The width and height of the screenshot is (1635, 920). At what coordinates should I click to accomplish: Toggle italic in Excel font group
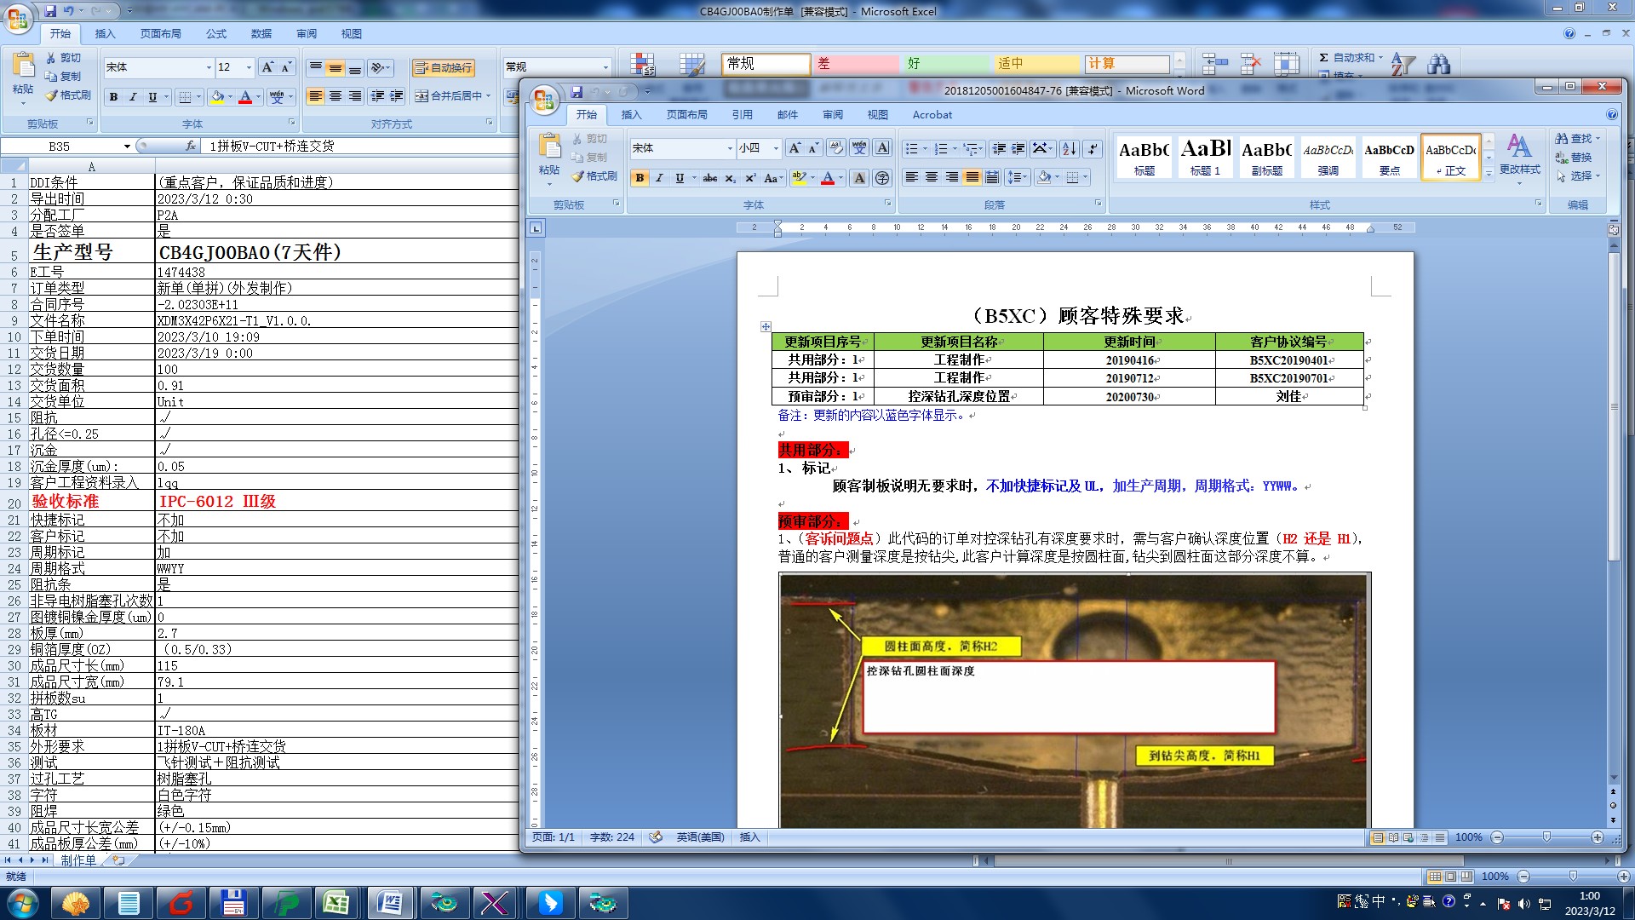tap(133, 97)
